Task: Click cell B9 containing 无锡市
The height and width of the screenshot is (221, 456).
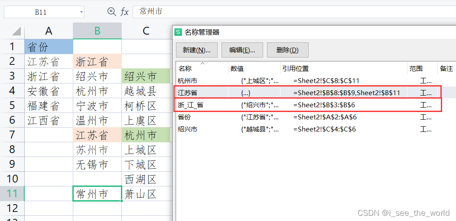Action: [98, 164]
